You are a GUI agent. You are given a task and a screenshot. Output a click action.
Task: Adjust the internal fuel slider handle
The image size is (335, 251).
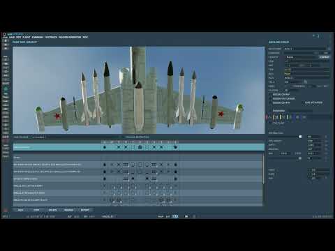300,137
